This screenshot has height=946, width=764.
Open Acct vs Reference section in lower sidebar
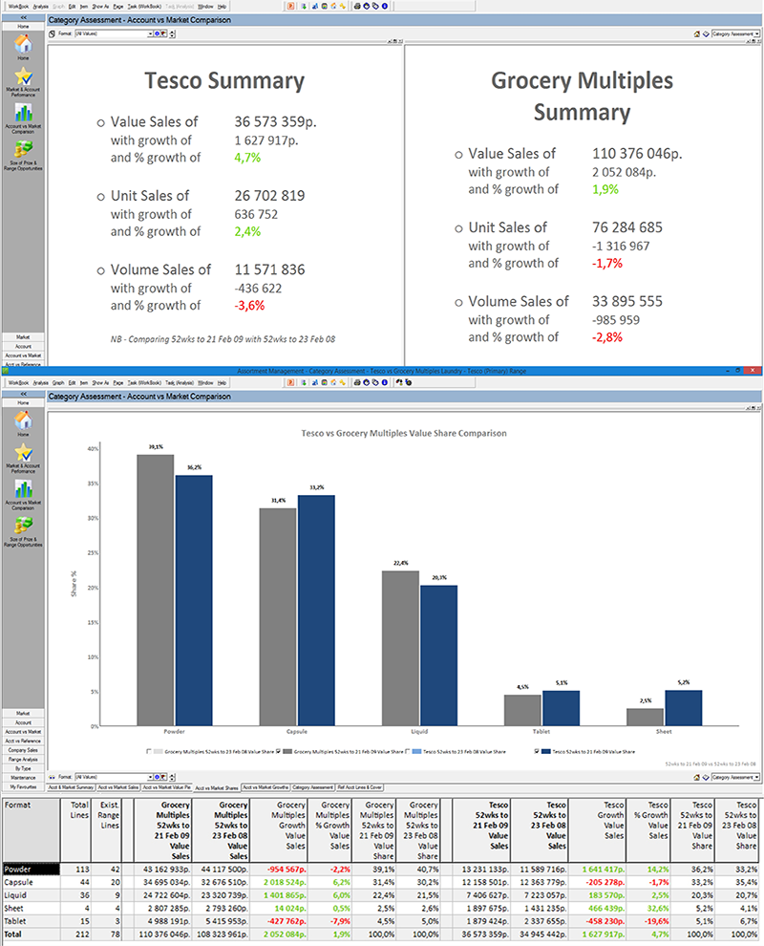point(23,741)
